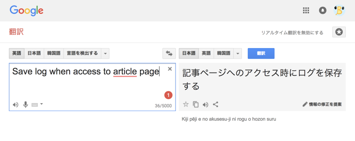
Task: Click inside the source text box
Action: (x=92, y=87)
